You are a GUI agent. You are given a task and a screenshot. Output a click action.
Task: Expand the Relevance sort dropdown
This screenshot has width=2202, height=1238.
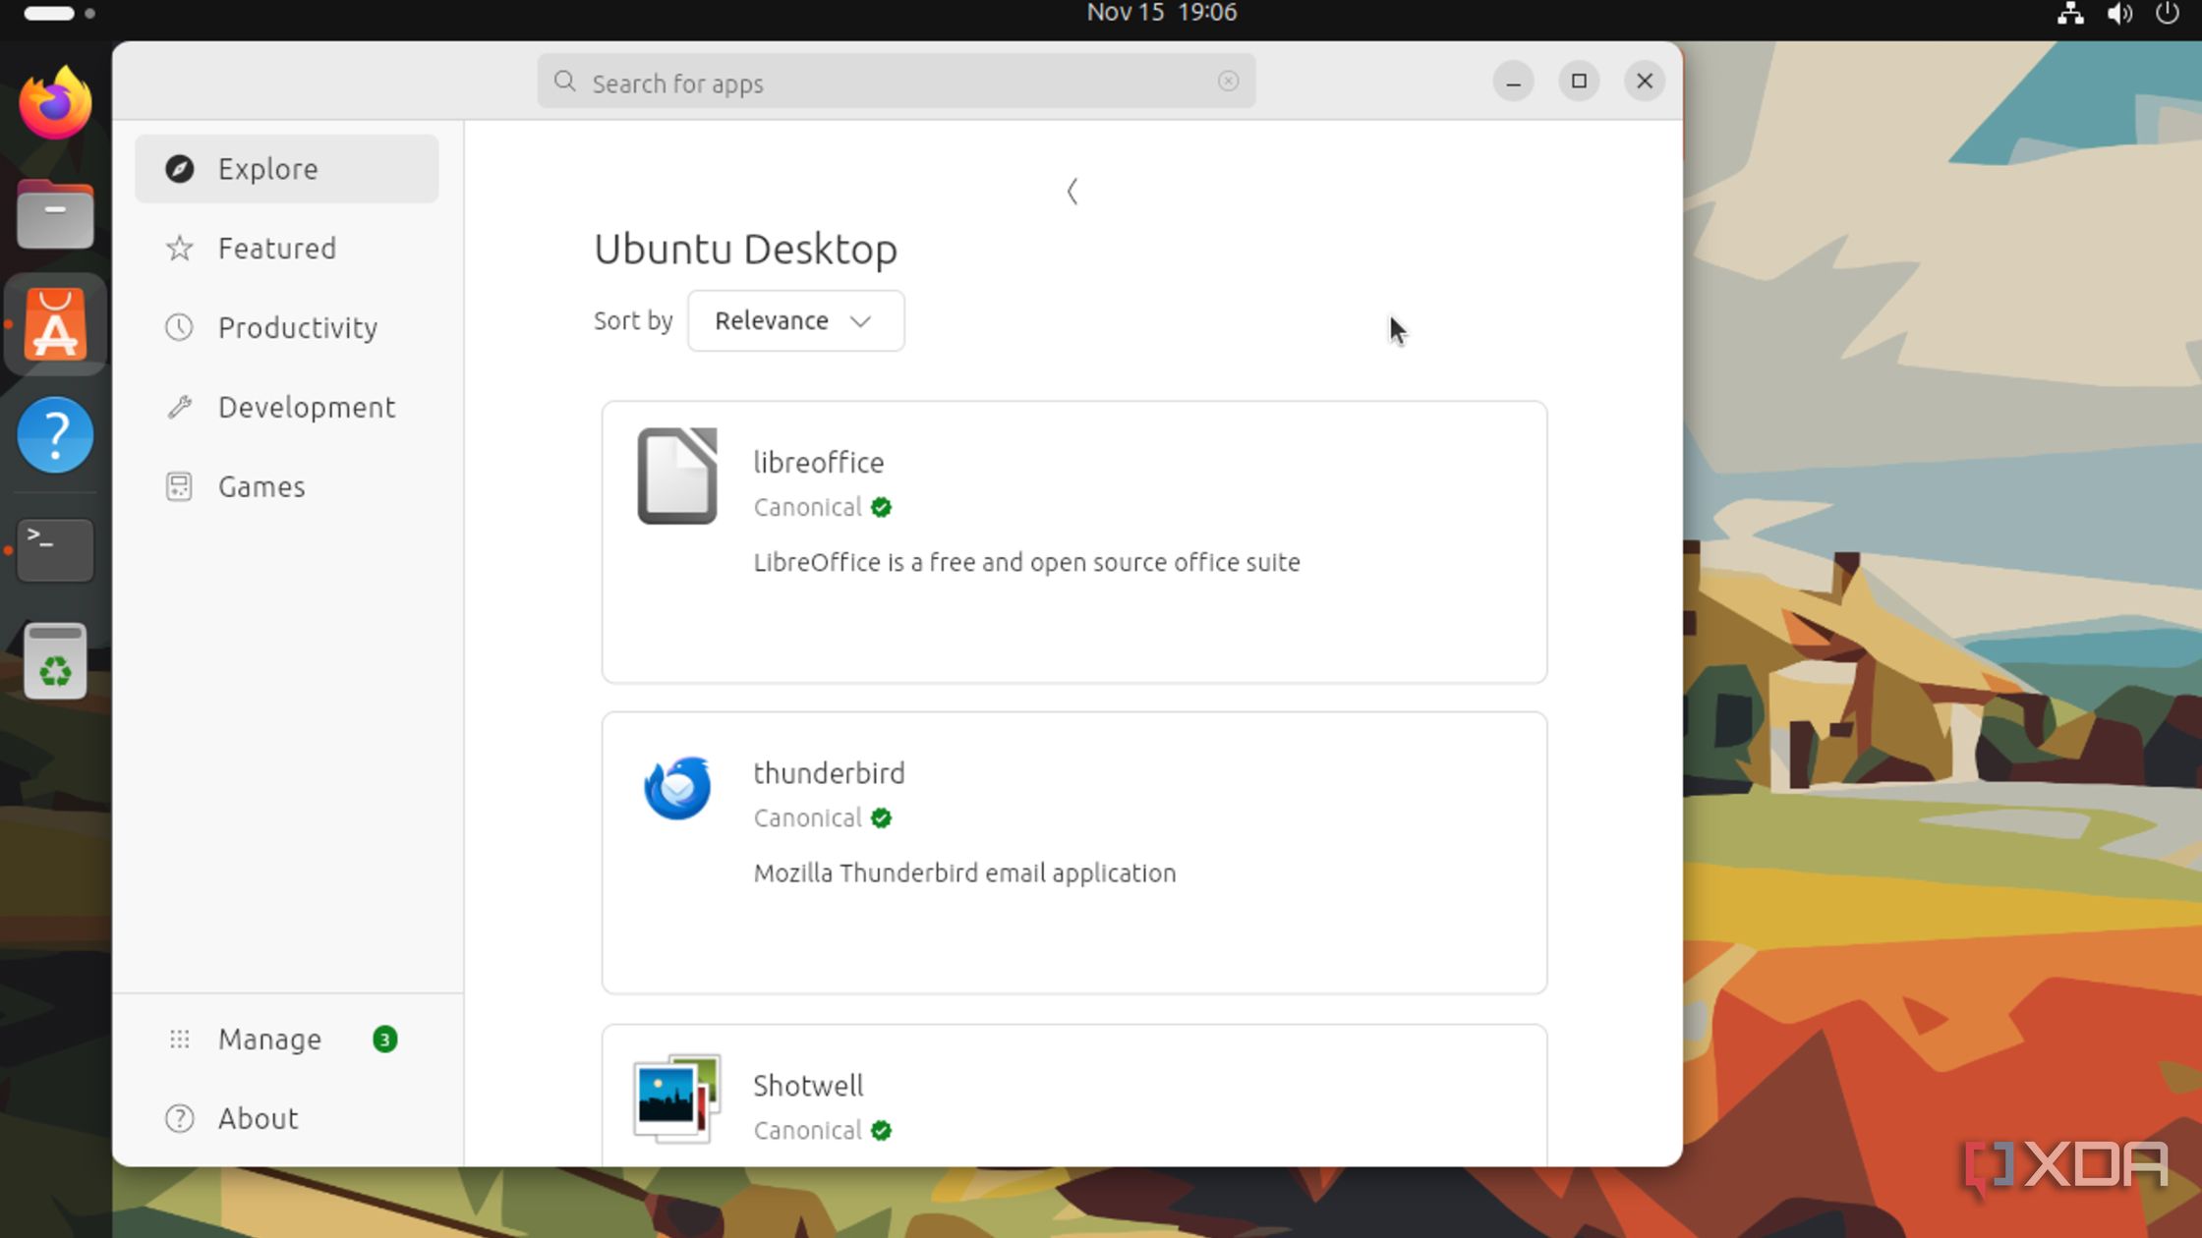click(x=795, y=321)
